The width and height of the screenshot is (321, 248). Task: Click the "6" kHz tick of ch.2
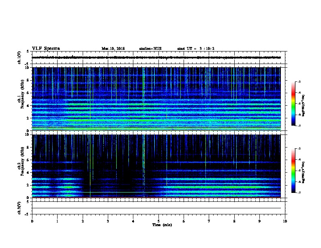[28, 160]
